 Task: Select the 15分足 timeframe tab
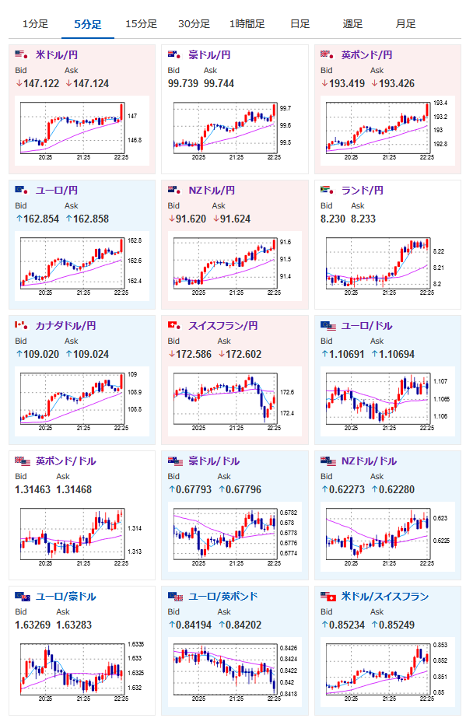(x=141, y=24)
